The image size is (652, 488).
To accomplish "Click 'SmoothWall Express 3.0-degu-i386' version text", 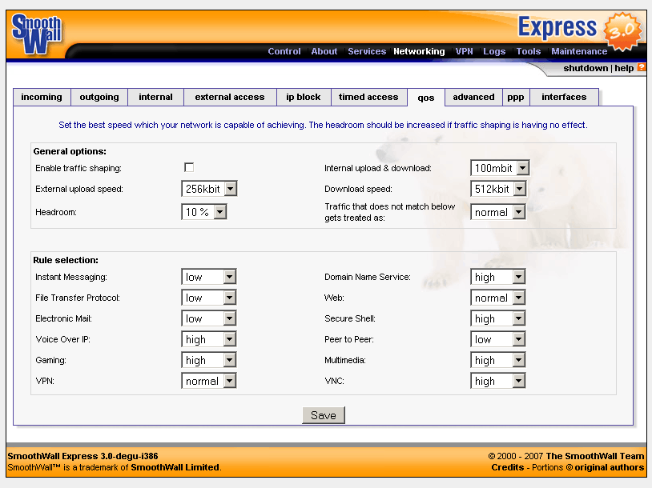I will click(x=83, y=456).
